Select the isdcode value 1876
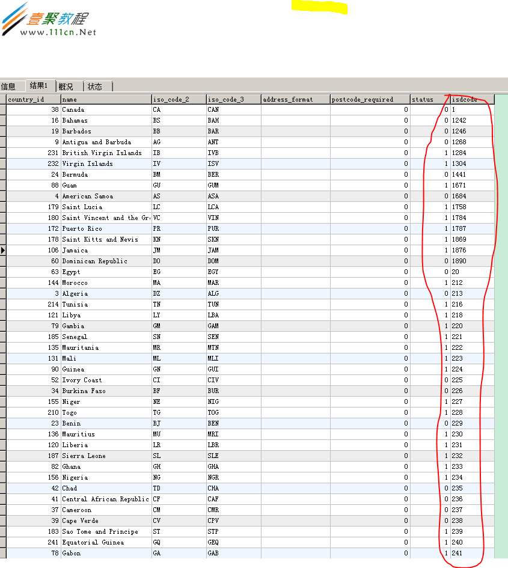Viewport: 508px width, 568px height. coord(473,250)
